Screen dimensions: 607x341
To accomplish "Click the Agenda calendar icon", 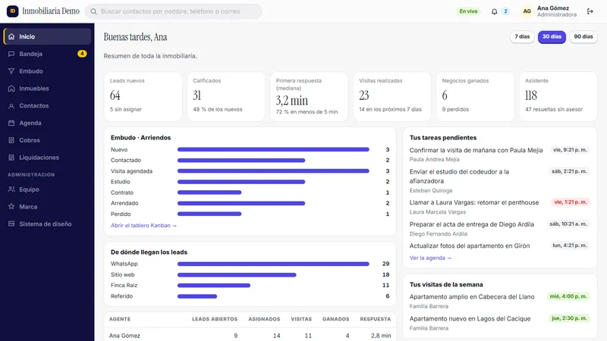I will pos(11,123).
